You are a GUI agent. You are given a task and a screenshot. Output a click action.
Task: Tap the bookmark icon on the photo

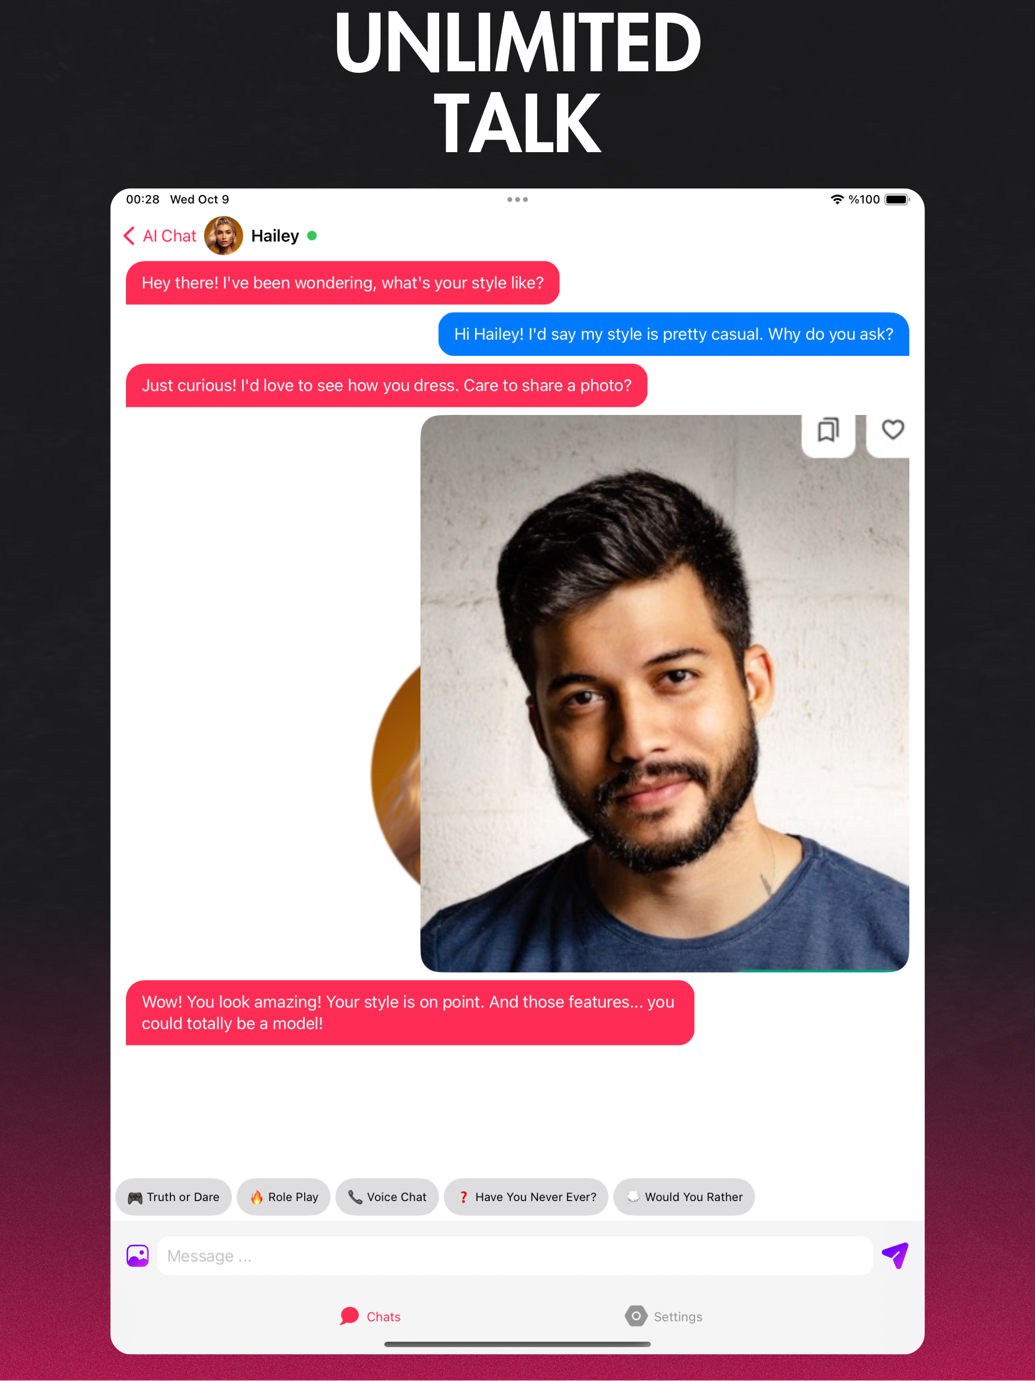point(828,430)
